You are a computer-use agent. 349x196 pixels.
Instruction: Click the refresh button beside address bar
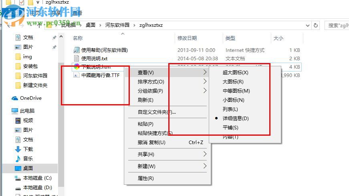316,25
